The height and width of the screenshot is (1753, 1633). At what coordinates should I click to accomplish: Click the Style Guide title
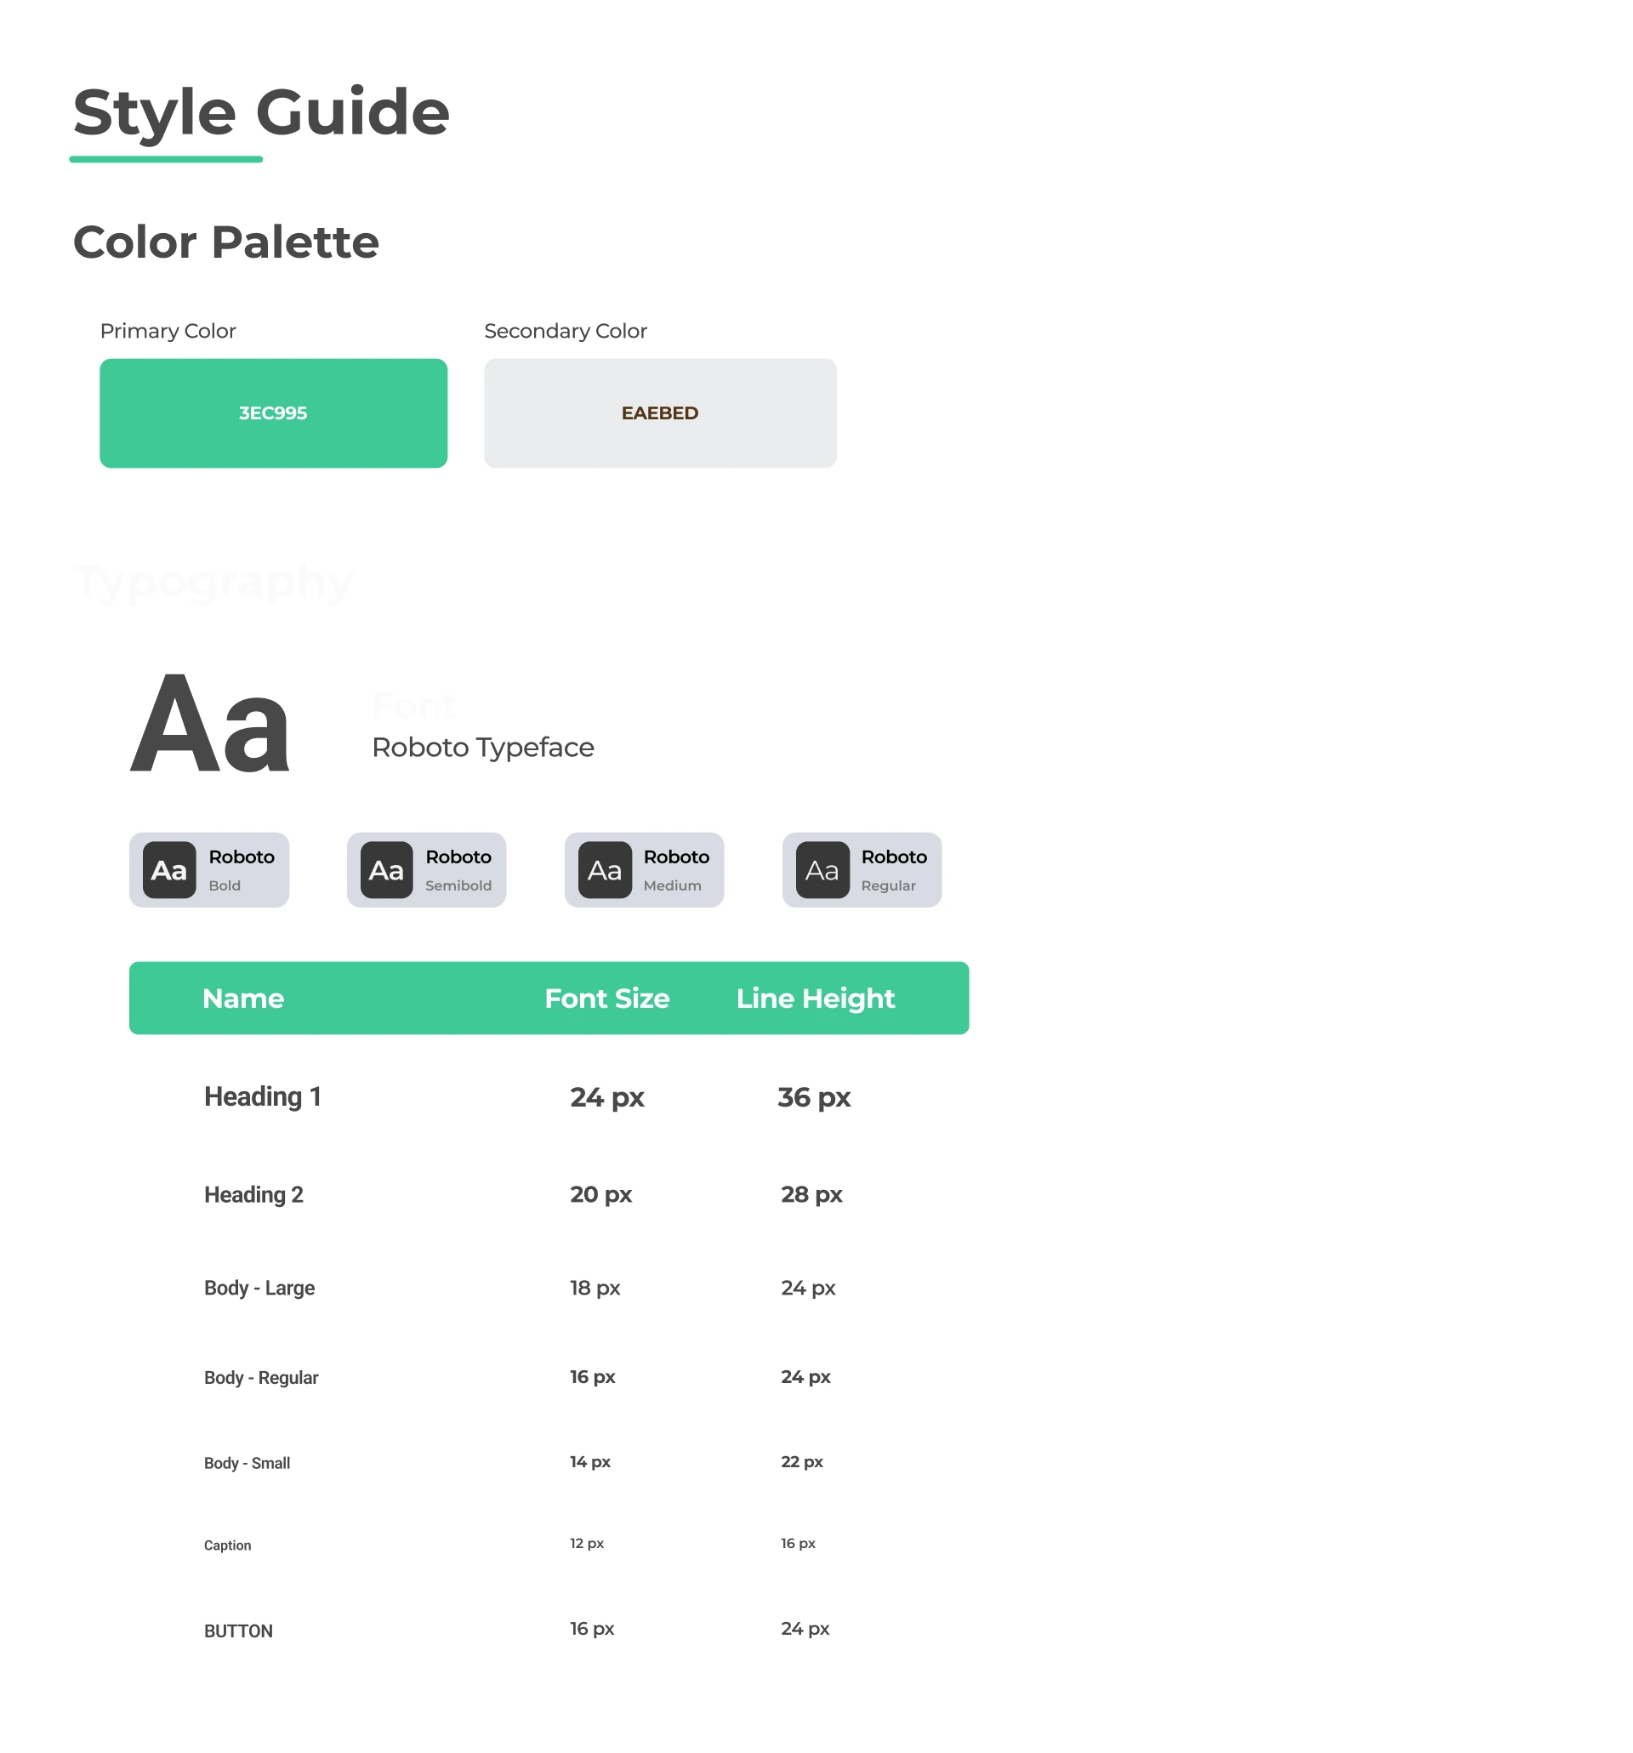tap(261, 112)
